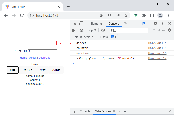Expand the Proxy object log entry

[x=77, y=58]
